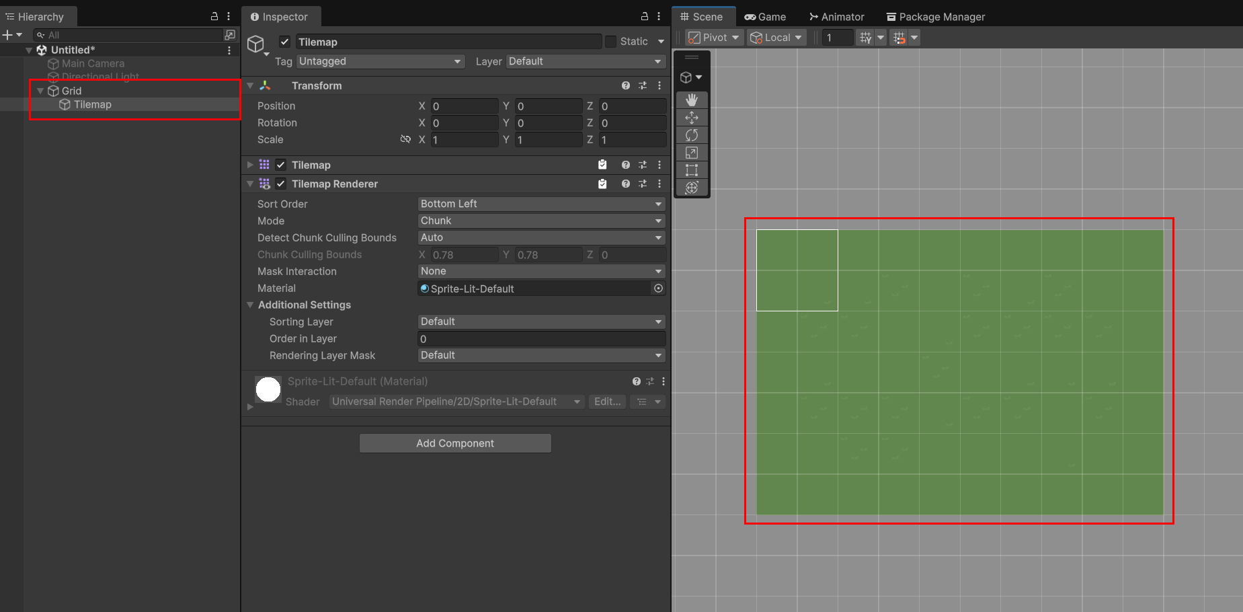
Task: Select the Tilemap object in Hierarchy
Action: 92,104
